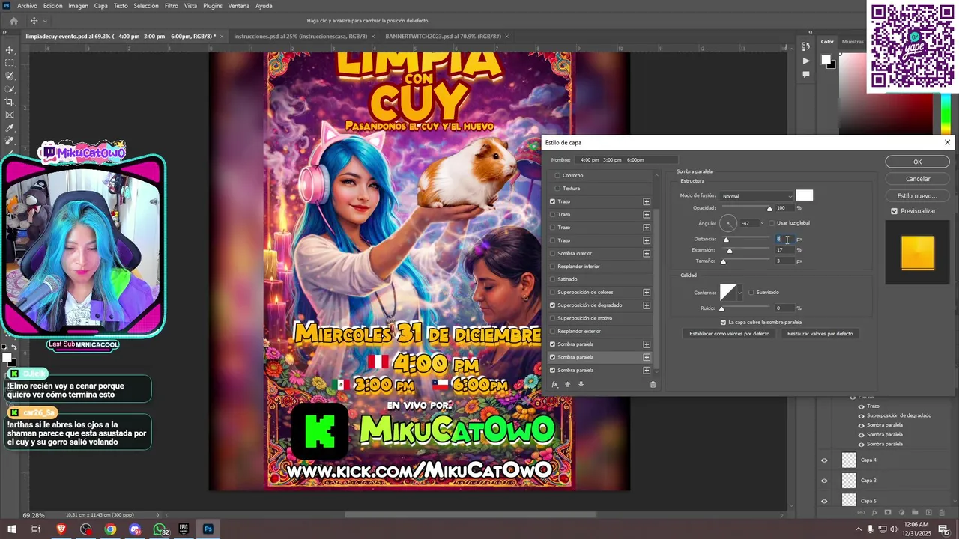Switch to the Muestras panel tab
Image resolution: width=959 pixels, height=539 pixels.
click(x=853, y=42)
